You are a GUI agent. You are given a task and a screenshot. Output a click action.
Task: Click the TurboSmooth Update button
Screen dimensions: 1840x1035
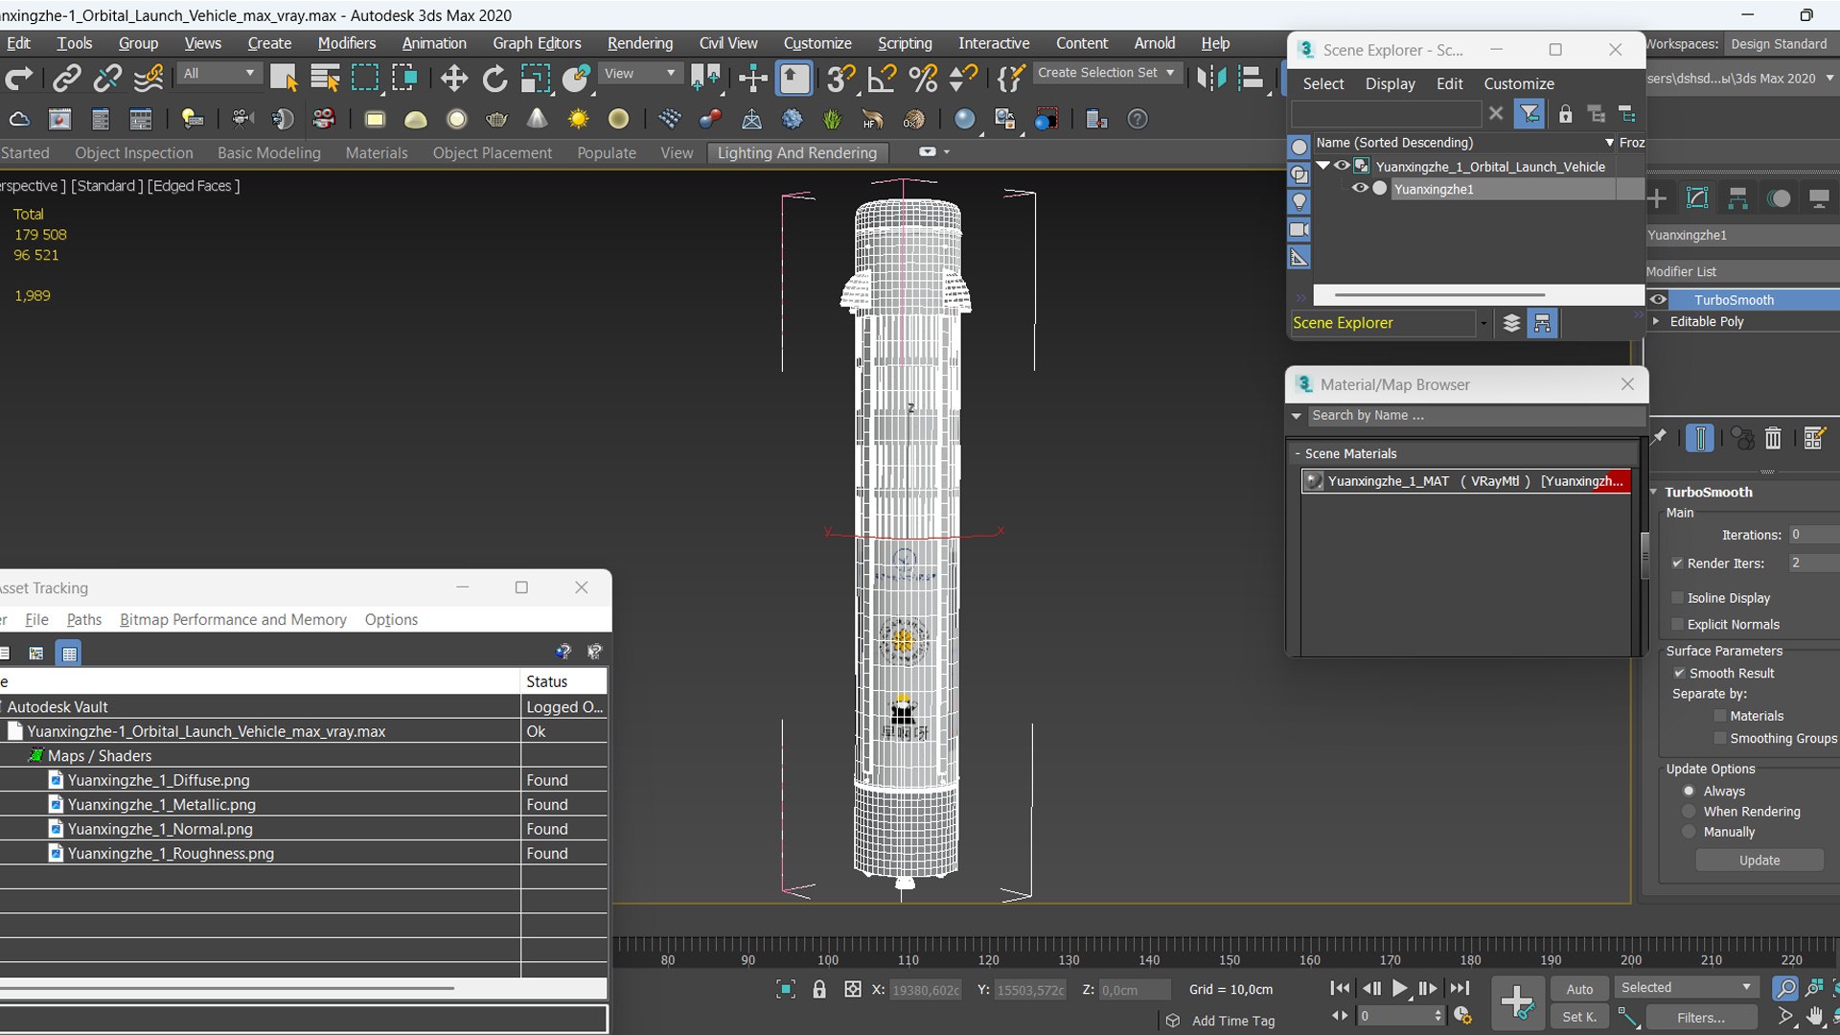[x=1759, y=861]
